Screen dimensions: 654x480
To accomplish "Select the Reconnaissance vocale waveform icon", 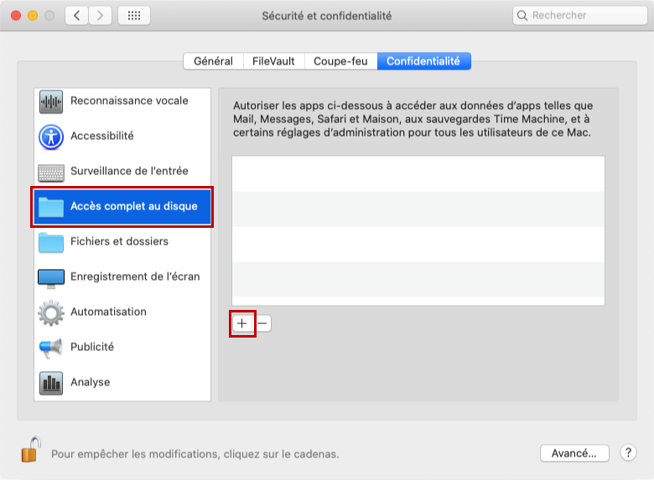I will click(51, 101).
